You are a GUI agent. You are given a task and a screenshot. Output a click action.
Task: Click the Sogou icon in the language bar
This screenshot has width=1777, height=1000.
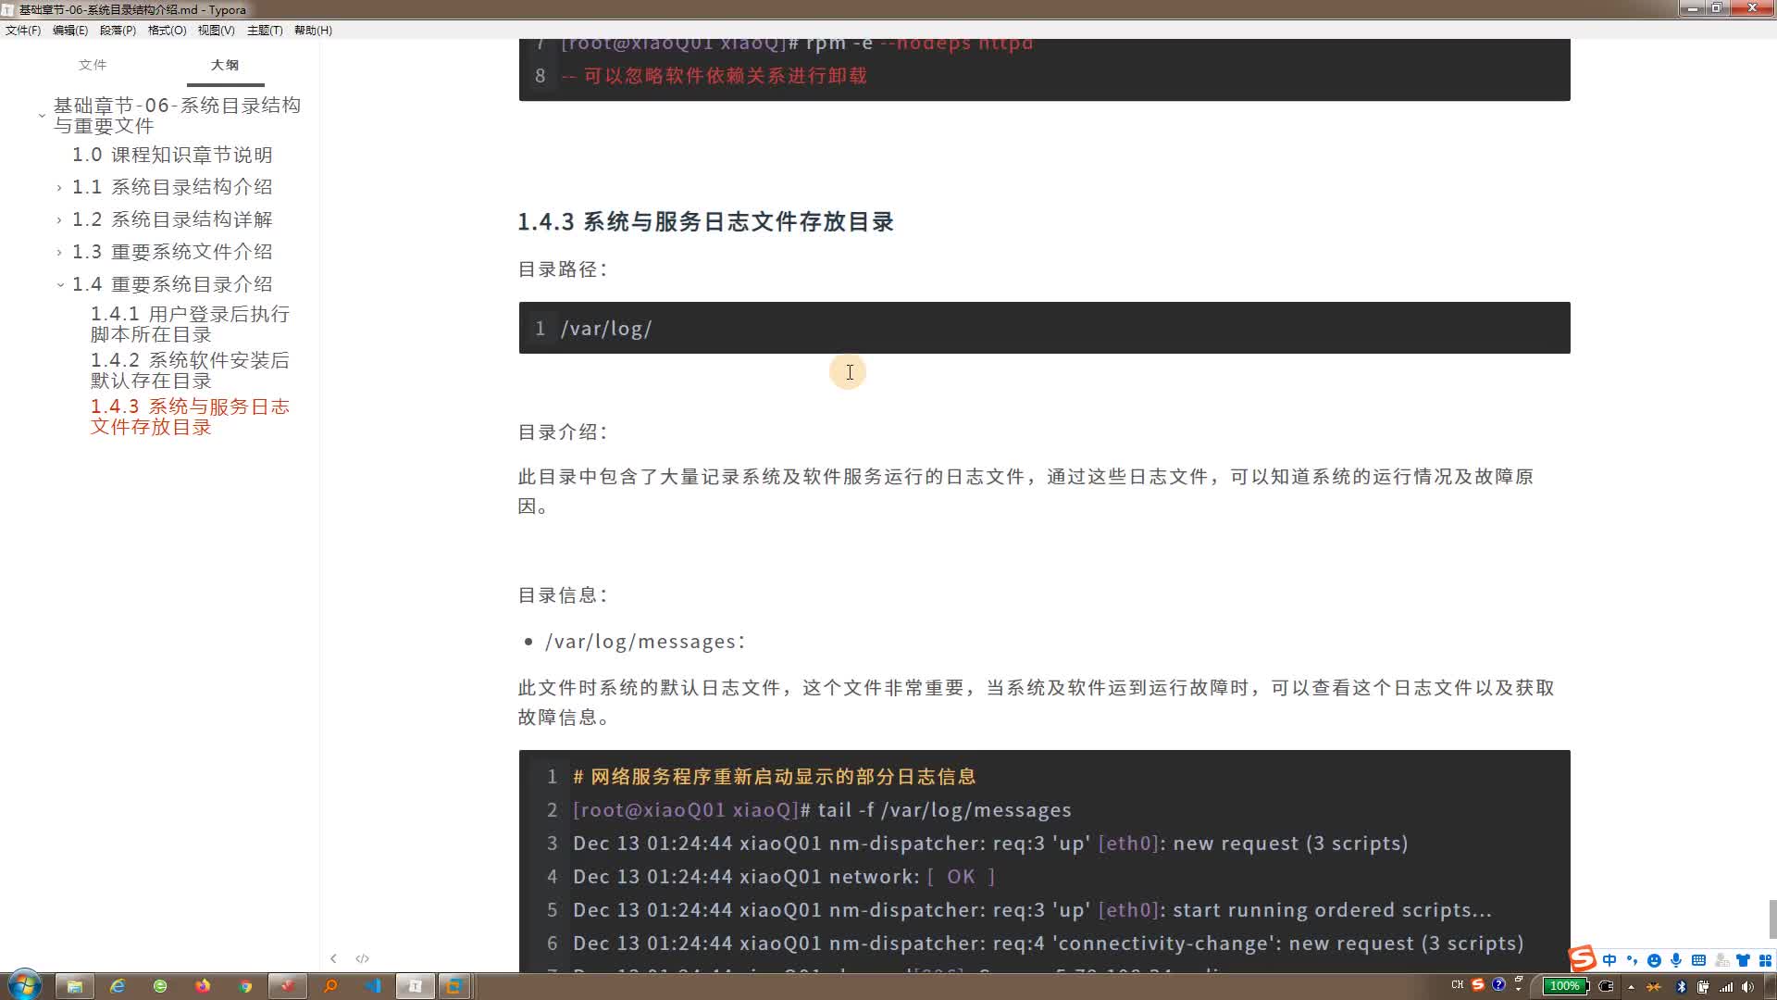pos(1478,985)
